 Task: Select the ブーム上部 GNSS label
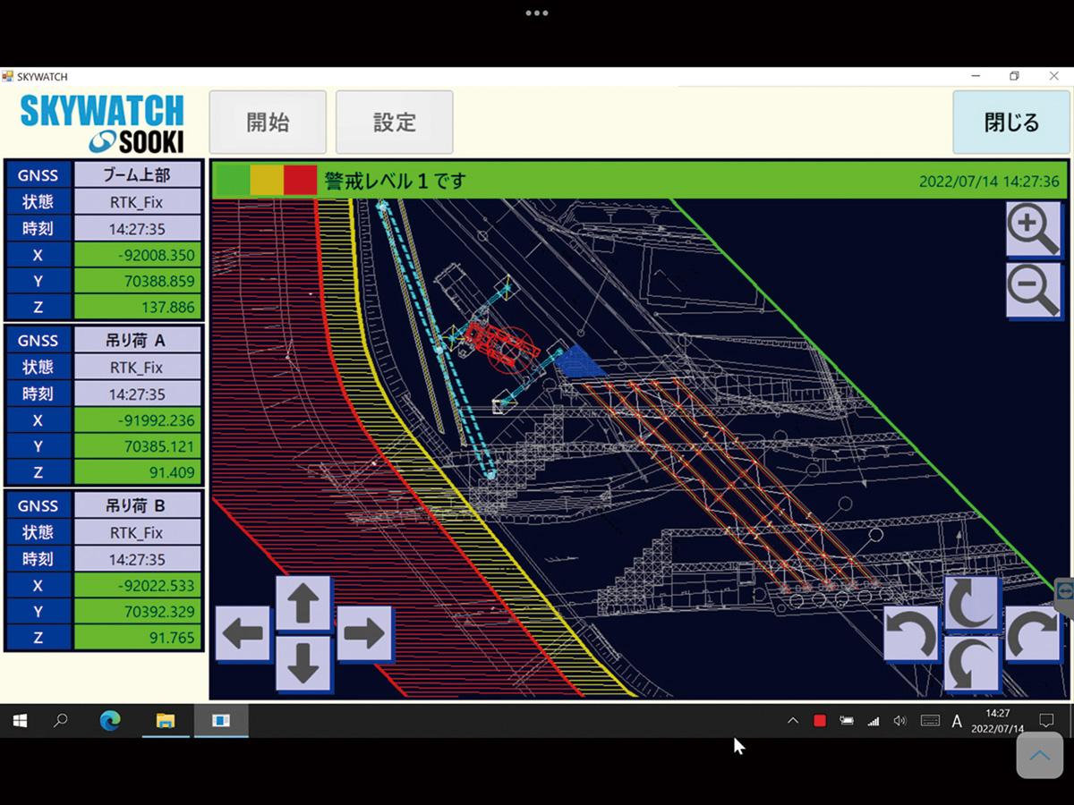coord(137,175)
